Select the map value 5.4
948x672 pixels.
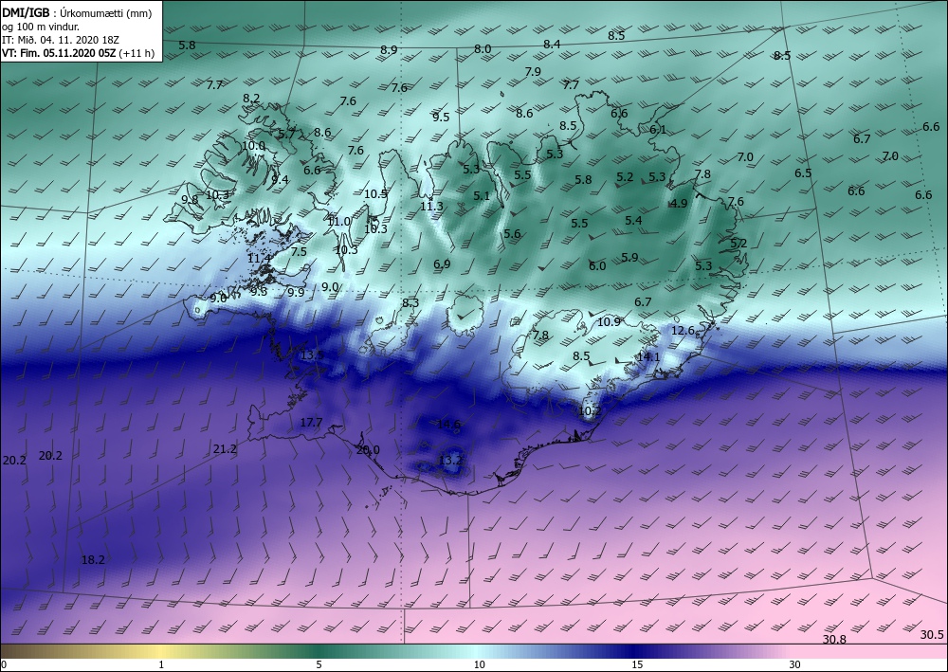pyautogui.click(x=633, y=221)
